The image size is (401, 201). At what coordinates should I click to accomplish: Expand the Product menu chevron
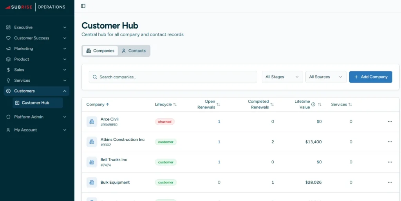point(65,59)
